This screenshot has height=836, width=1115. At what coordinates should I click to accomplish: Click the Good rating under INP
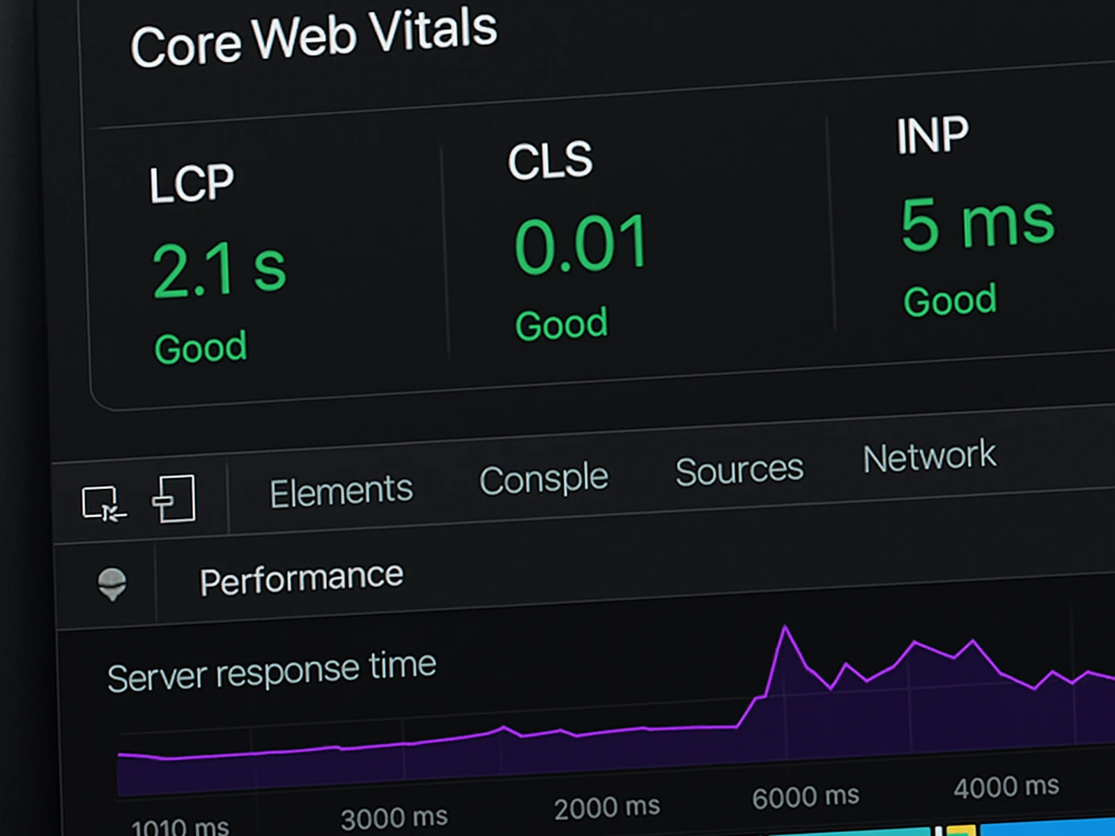[x=950, y=300]
